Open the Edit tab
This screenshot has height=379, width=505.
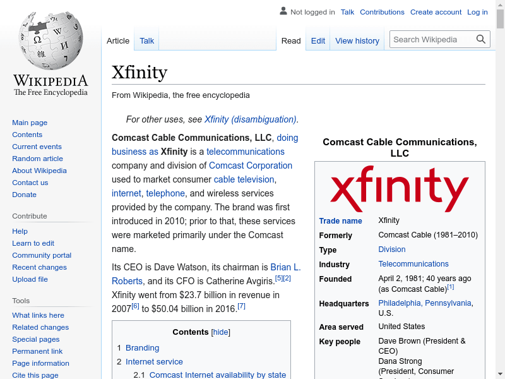click(x=318, y=41)
